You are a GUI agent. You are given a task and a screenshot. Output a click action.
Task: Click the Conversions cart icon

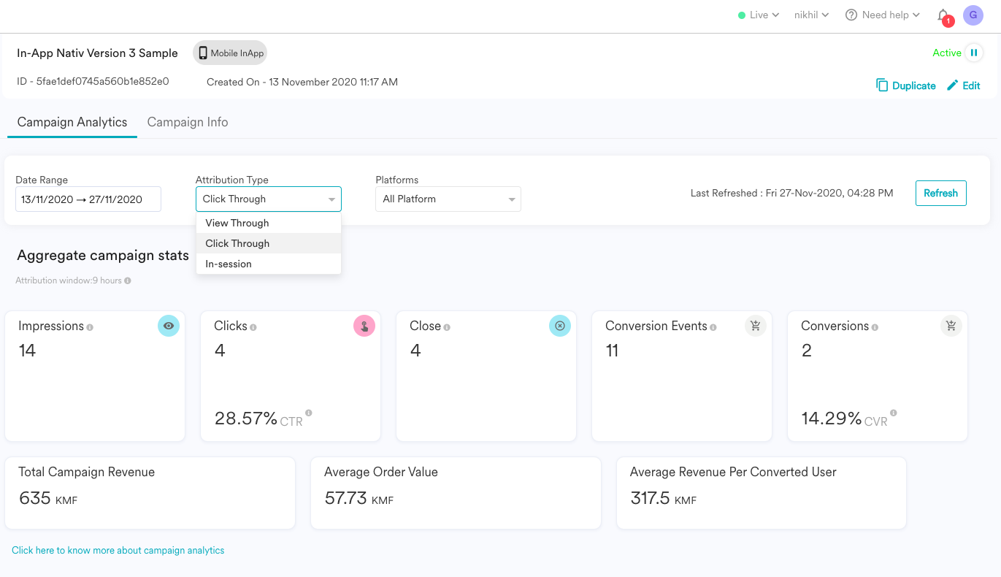coord(951,326)
